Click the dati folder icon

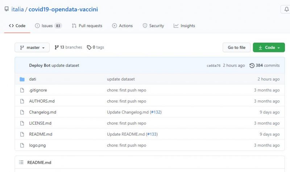point(22,79)
